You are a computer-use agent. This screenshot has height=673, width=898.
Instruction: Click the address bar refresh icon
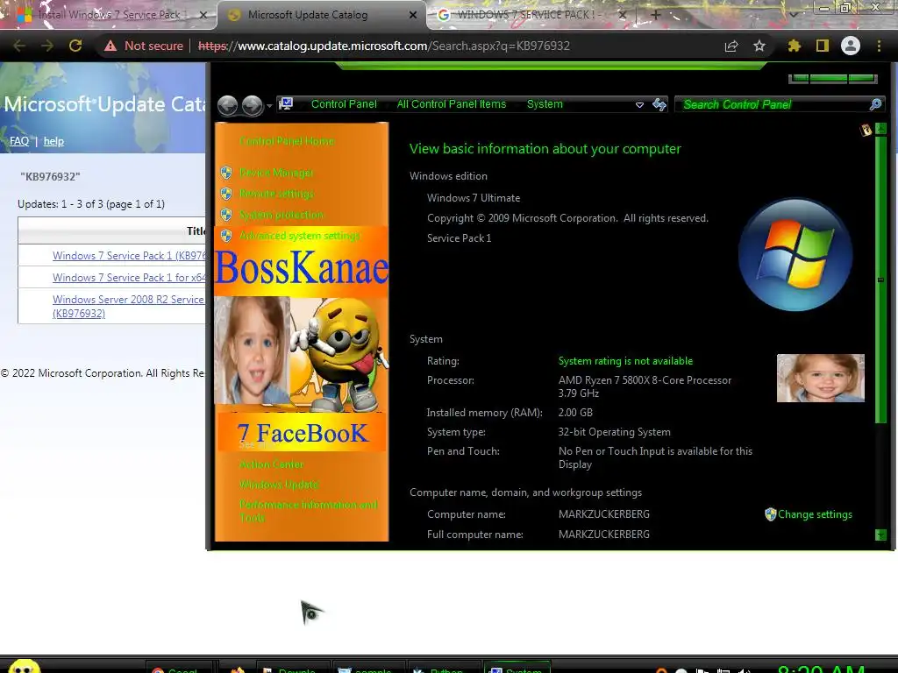click(659, 104)
